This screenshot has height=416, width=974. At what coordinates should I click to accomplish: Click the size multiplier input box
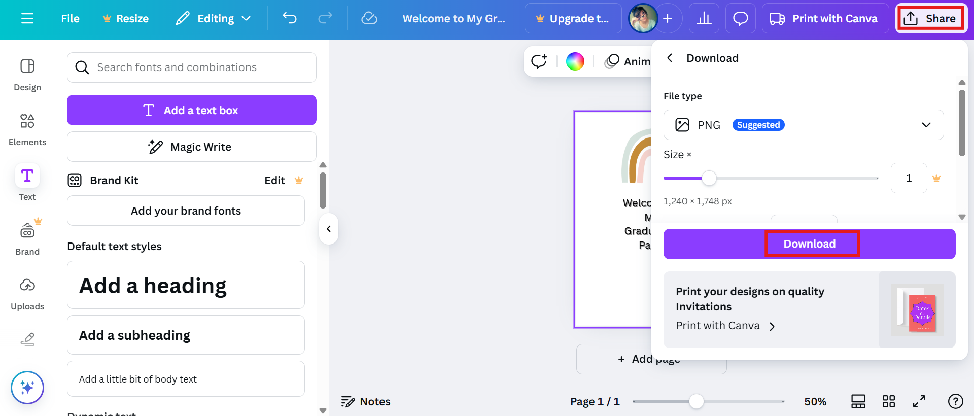pos(909,178)
